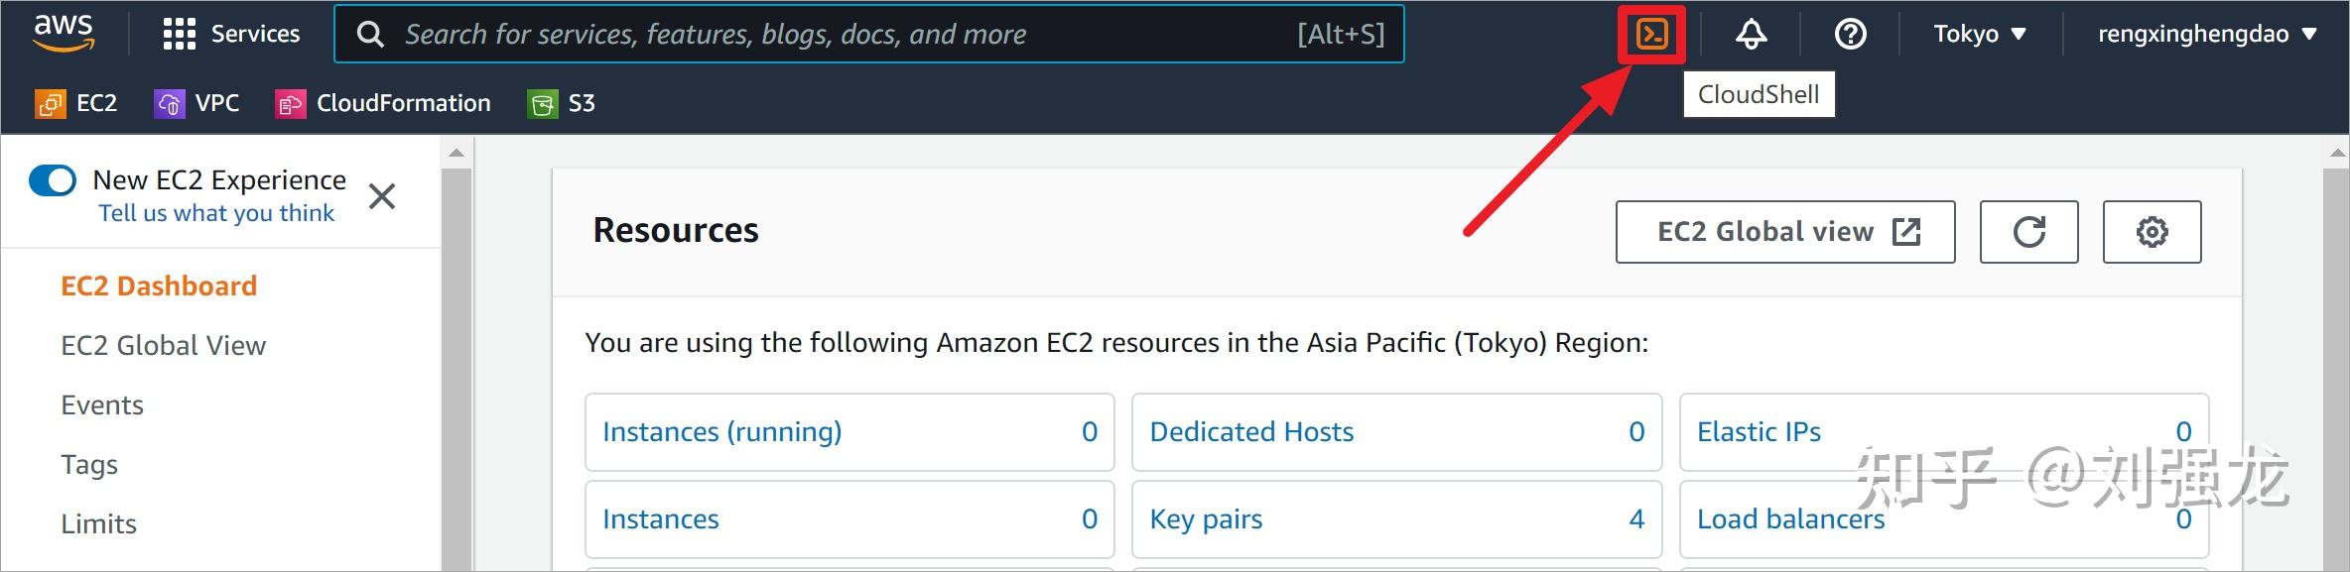2350x572 pixels.
Task: Open EC2 from the favorites bar
Action: (x=75, y=103)
